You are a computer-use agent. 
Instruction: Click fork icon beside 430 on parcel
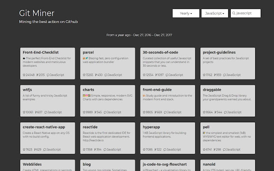click(96, 75)
